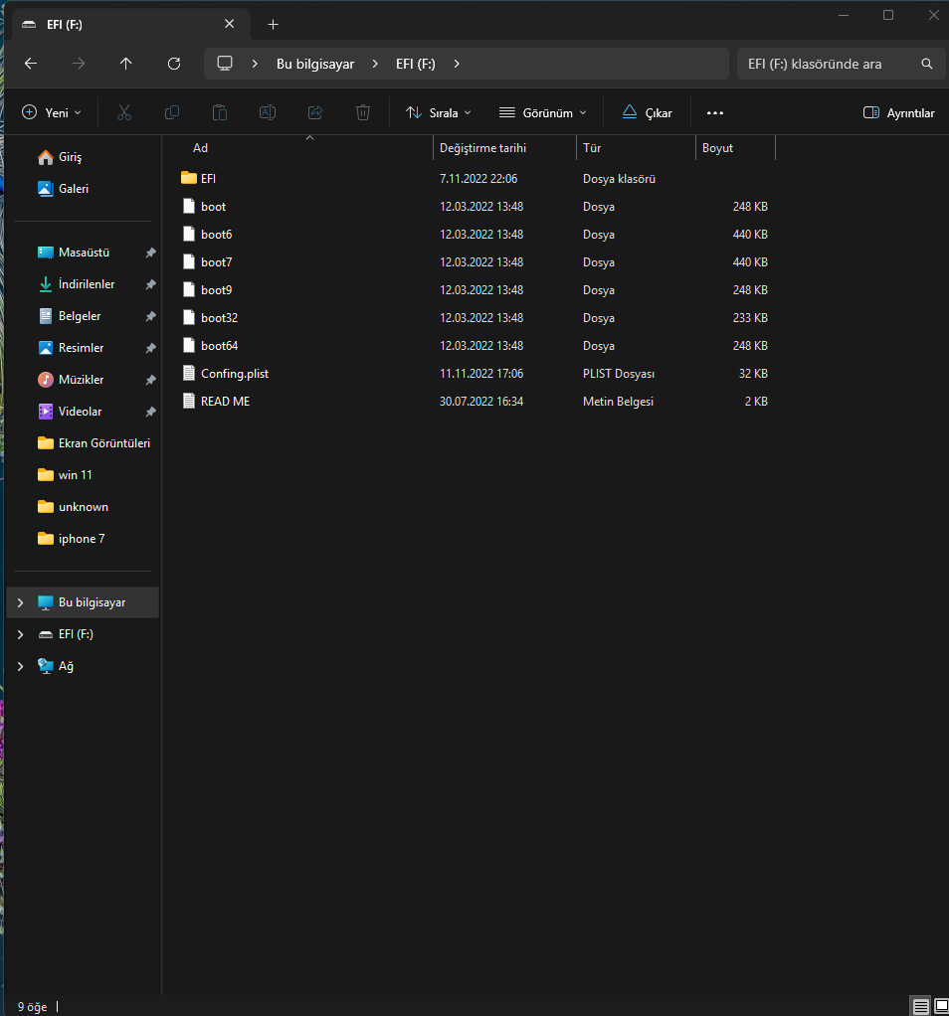Click the Share icon in toolbar
This screenshot has width=949, height=1016.
tap(315, 113)
